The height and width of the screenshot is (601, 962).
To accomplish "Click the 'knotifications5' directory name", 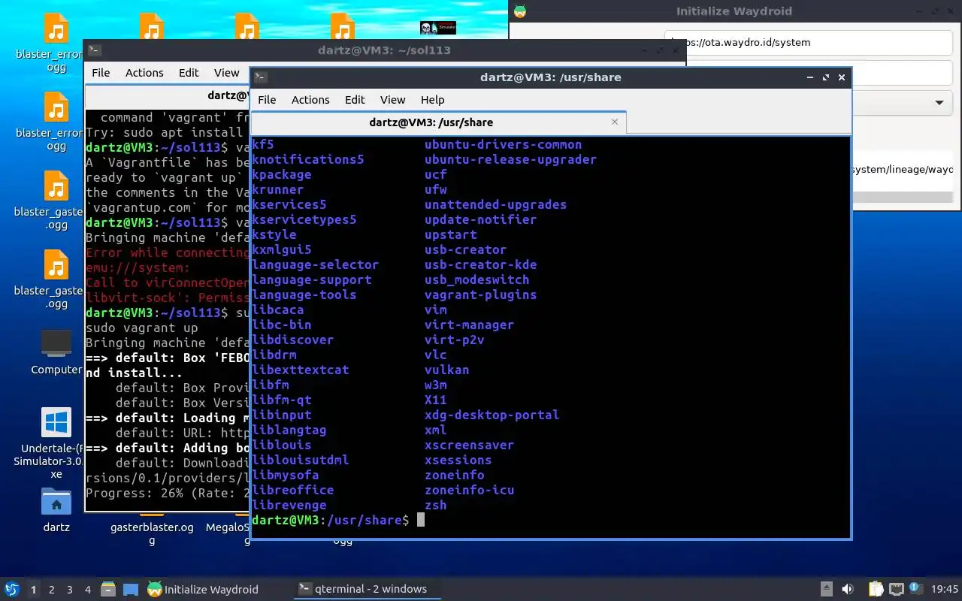I will (308, 159).
